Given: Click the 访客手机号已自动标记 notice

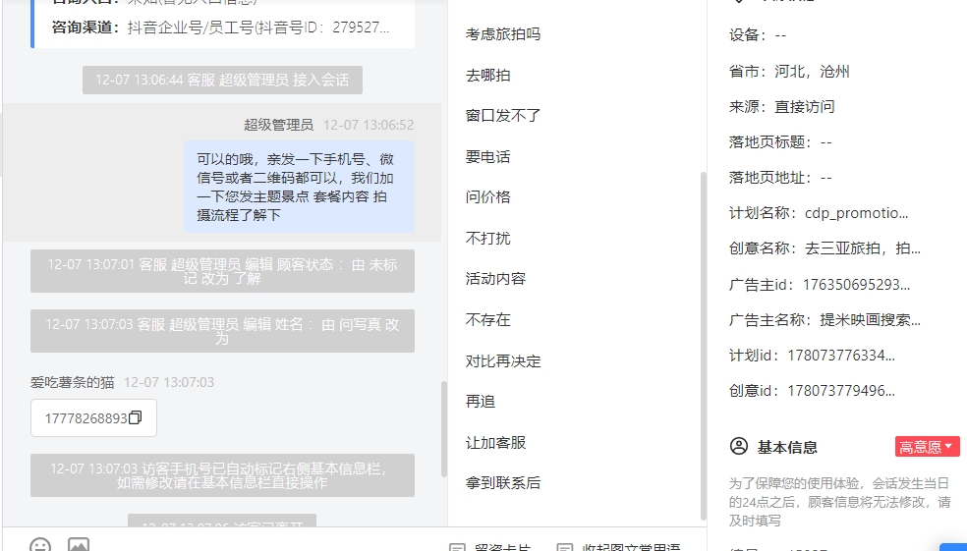Looking at the screenshot, I should pyautogui.click(x=222, y=475).
